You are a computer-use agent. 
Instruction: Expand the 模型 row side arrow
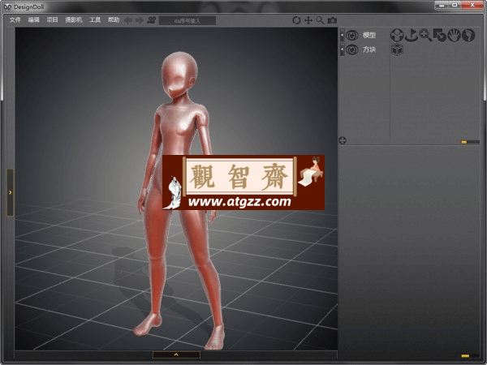pyautogui.click(x=343, y=36)
